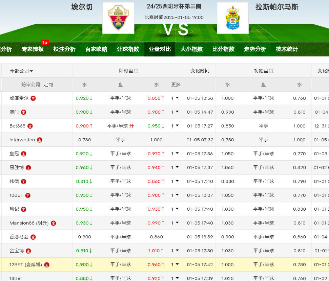The height and width of the screenshot is (281, 329).
Task: Click the Bet365 company name
Action: pyautogui.click(x=17, y=126)
